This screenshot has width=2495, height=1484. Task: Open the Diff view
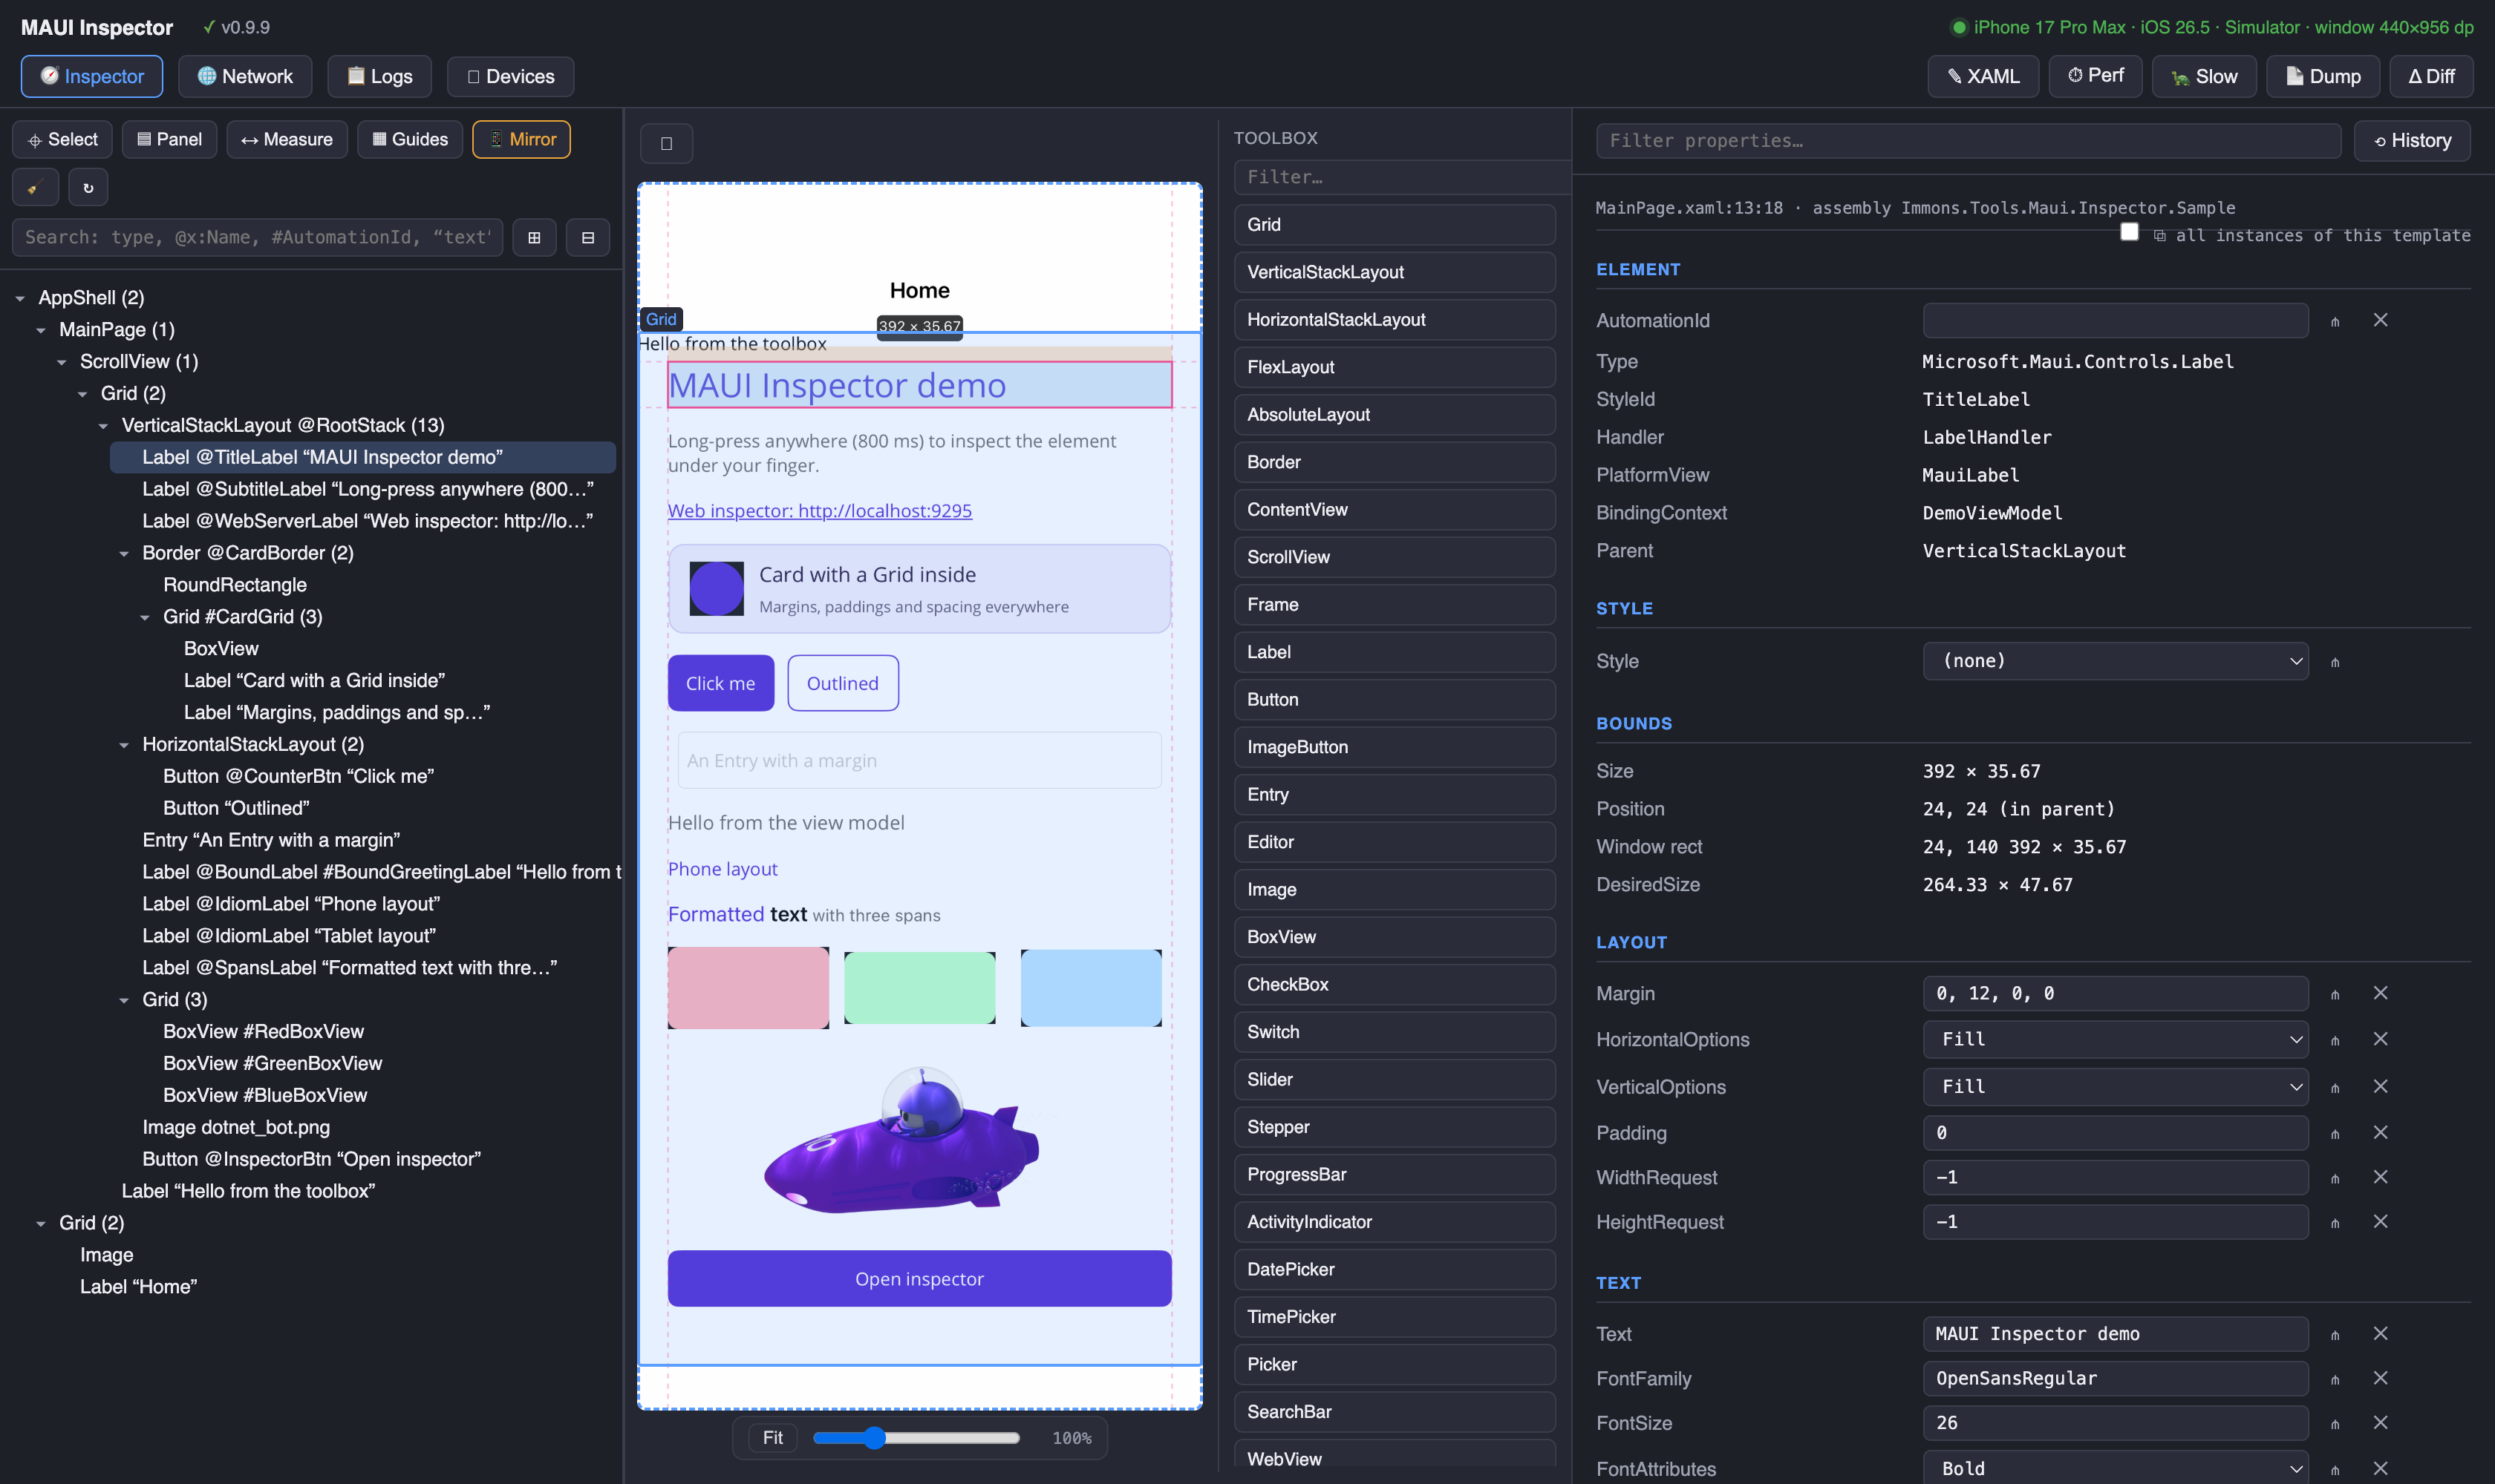click(x=2431, y=76)
